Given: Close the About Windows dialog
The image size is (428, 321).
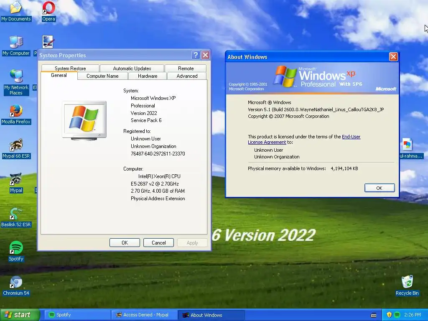Looking at the screenshot, I should coord(393,56).
